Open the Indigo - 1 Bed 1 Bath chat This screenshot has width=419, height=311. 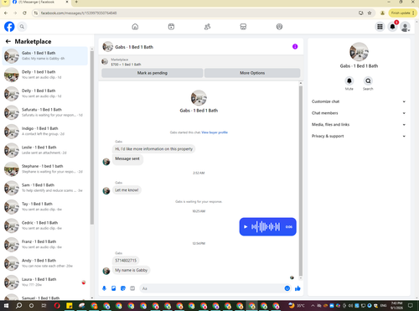(45, 131)
